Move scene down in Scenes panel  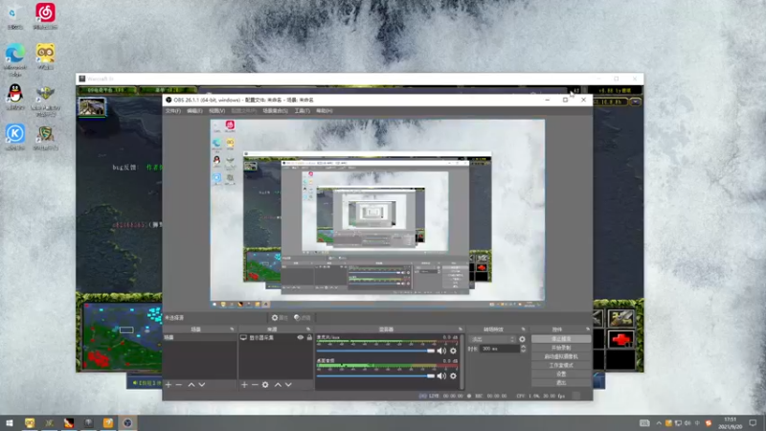point(202,385)
